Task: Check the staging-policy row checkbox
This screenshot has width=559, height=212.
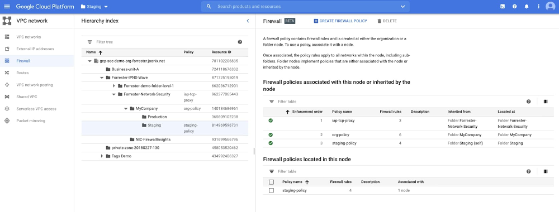Action: point(271,190)
